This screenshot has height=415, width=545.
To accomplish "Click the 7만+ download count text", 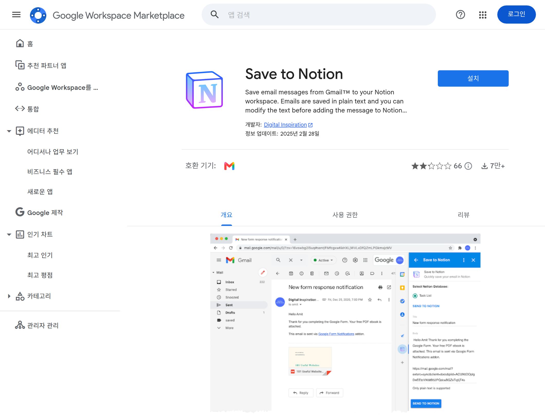I will tap(497, 166).
